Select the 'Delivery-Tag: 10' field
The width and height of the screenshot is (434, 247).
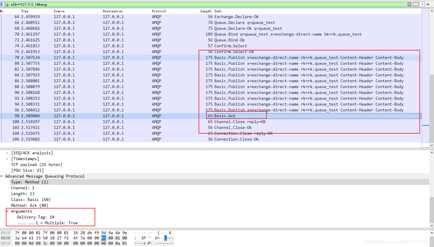(x=36, y=217)
